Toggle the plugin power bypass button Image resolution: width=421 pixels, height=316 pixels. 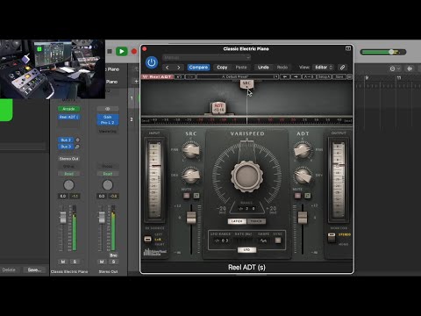tap(152, 62)
